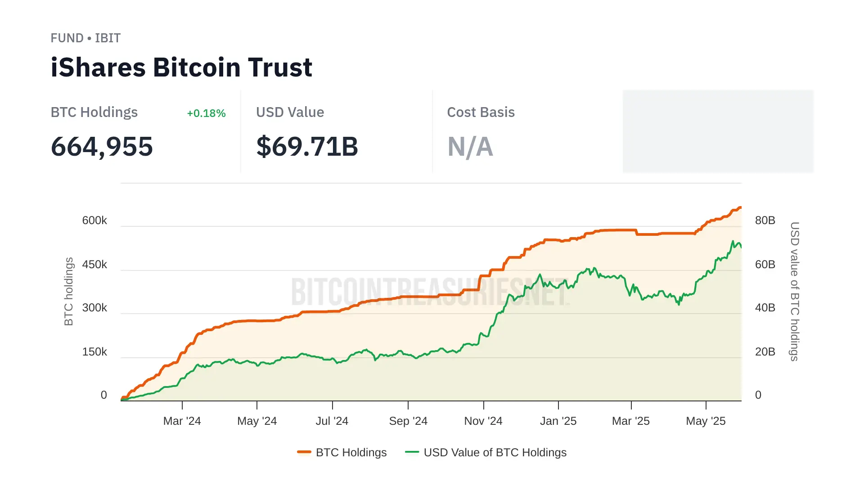864x486 pixels.
Task: Click the green USD Value legend swatch
Action: (412, 452)
